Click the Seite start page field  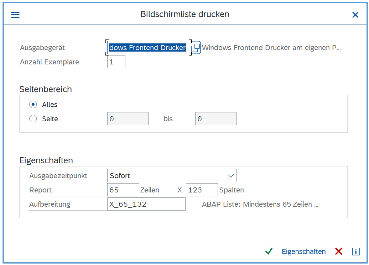click(128, 119)
